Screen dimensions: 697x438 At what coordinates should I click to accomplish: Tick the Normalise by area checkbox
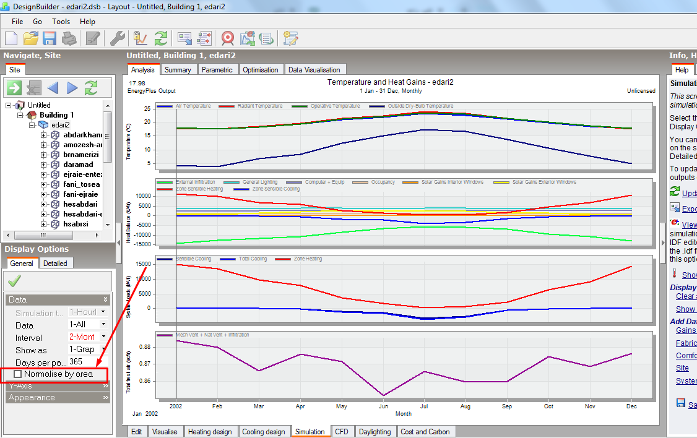18,374
